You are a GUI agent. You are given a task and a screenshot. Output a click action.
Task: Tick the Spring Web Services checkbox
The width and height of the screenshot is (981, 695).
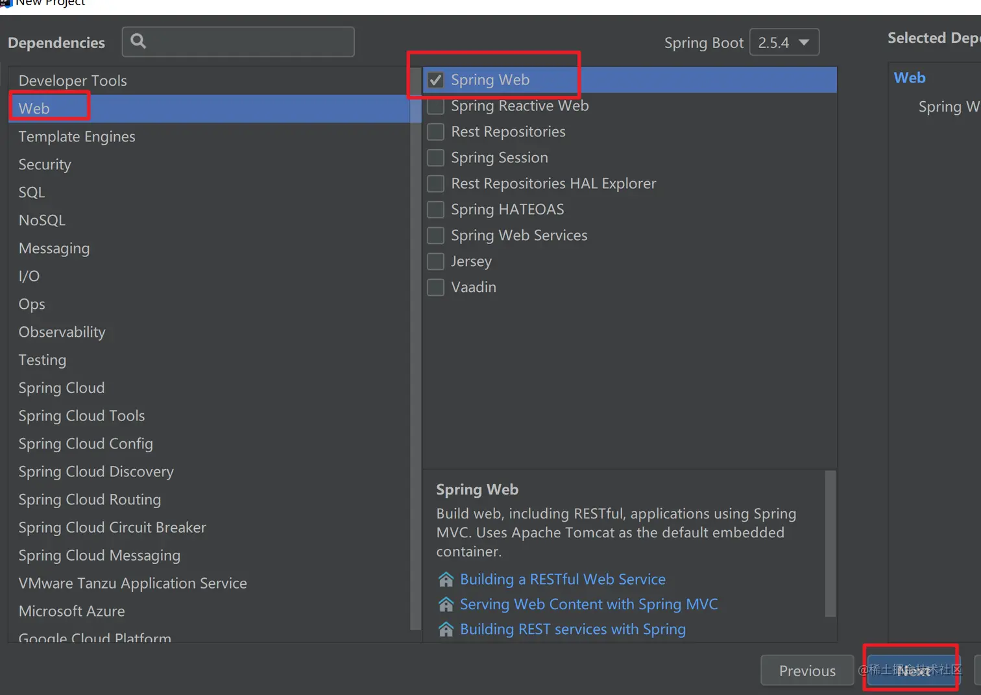pos(435,236)
